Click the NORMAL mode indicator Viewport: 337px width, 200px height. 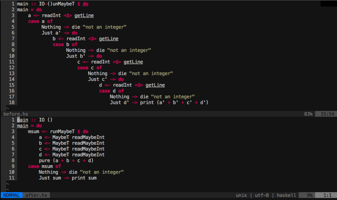(11, 195)
